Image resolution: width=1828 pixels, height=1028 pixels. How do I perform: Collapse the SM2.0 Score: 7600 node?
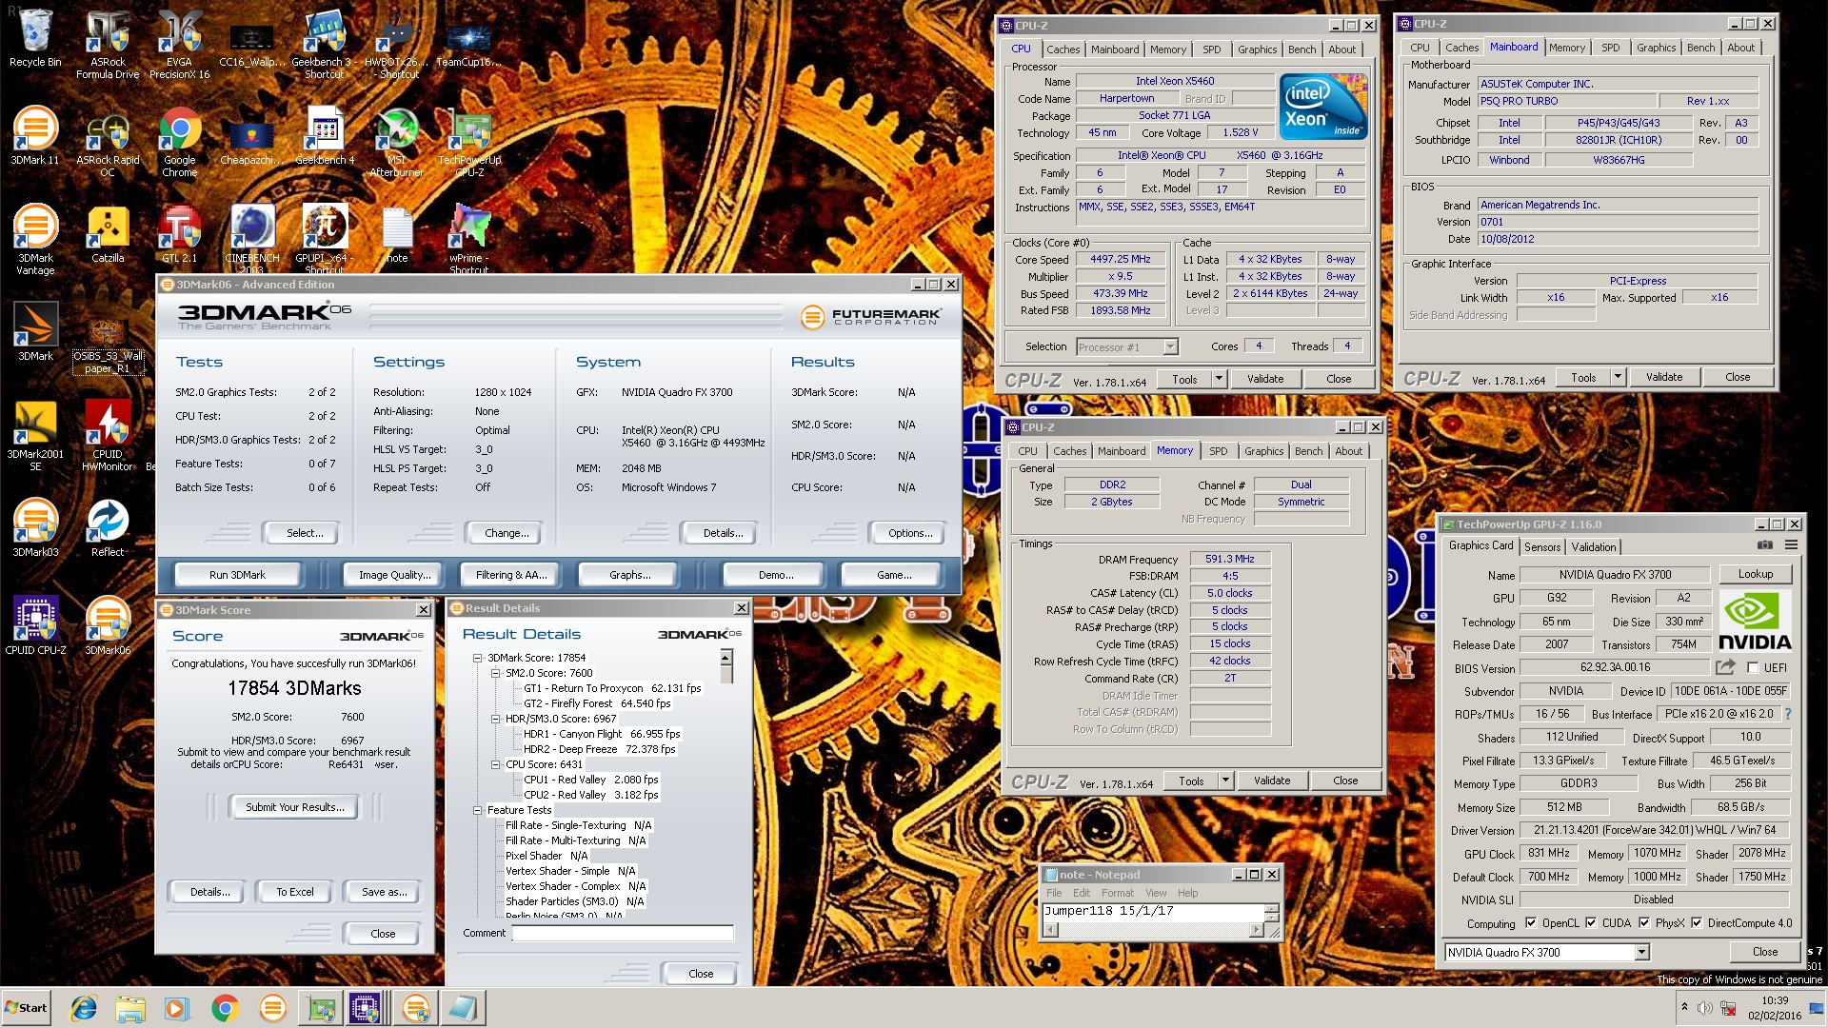pyautogui.click(x=496, y=673)
